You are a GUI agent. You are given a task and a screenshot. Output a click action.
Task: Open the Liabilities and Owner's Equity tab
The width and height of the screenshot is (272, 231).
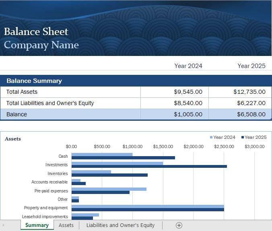[x=120, y=225]
